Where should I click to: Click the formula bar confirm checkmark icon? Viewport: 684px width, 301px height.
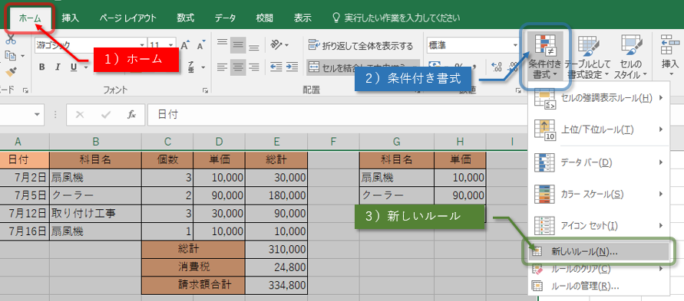(106, 114)
